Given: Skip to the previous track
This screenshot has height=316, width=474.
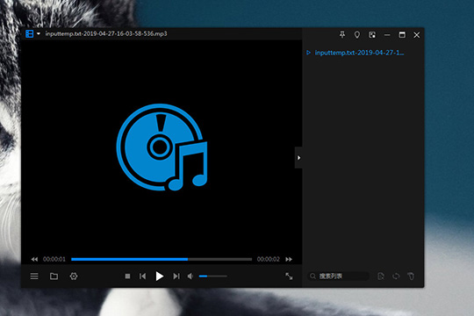Looking at the screenshot, I should pyautogui.click(x=143, y=276).
